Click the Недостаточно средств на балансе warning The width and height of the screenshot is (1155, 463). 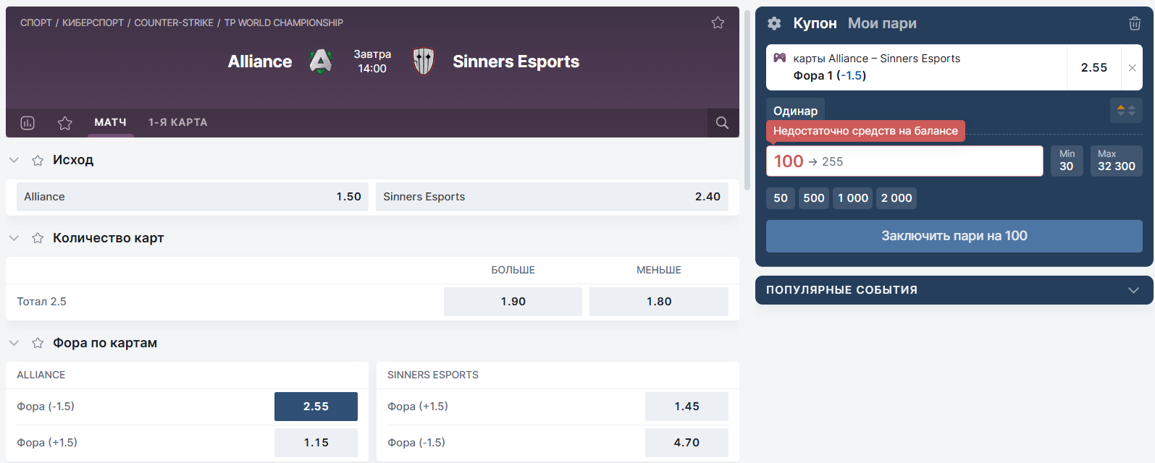click(x=865, y=131)
